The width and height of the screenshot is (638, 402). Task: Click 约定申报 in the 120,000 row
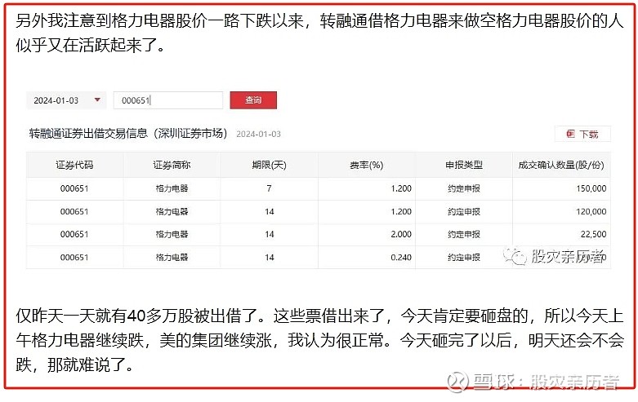[464, 211]
